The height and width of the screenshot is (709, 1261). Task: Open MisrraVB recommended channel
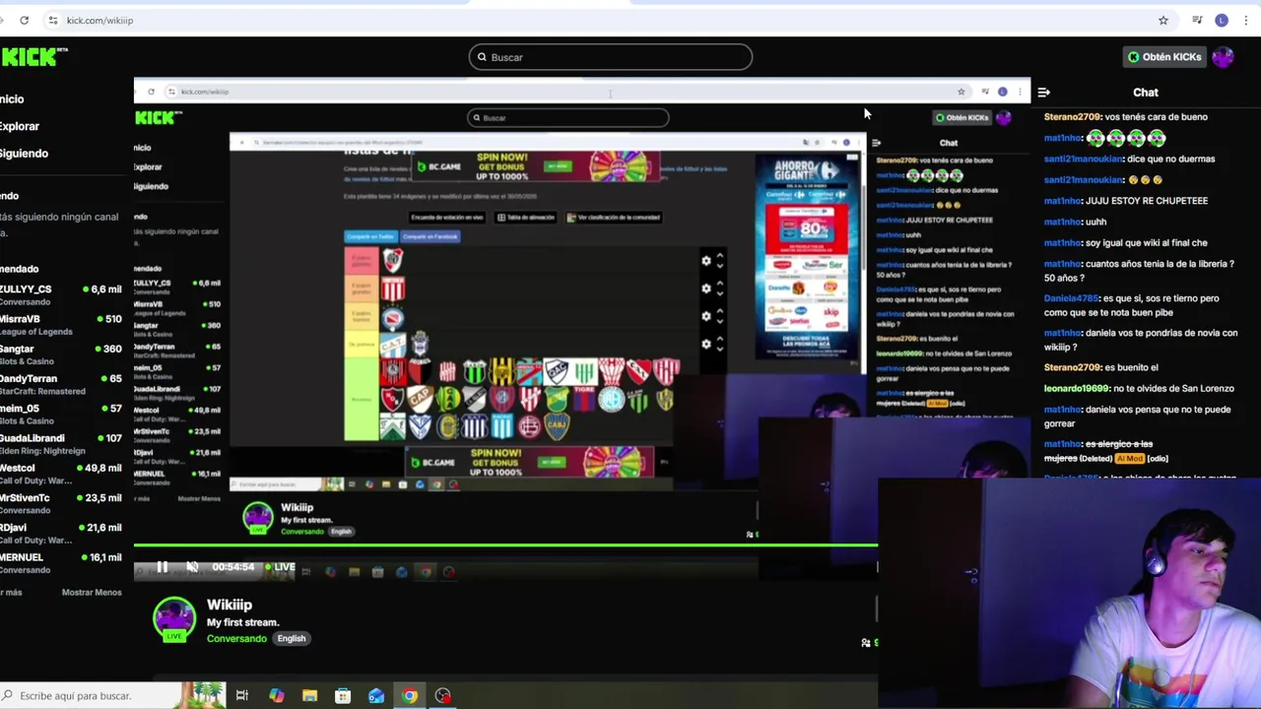61,325
